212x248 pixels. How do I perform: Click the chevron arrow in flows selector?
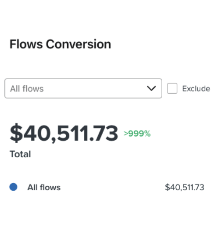point(151,88)
